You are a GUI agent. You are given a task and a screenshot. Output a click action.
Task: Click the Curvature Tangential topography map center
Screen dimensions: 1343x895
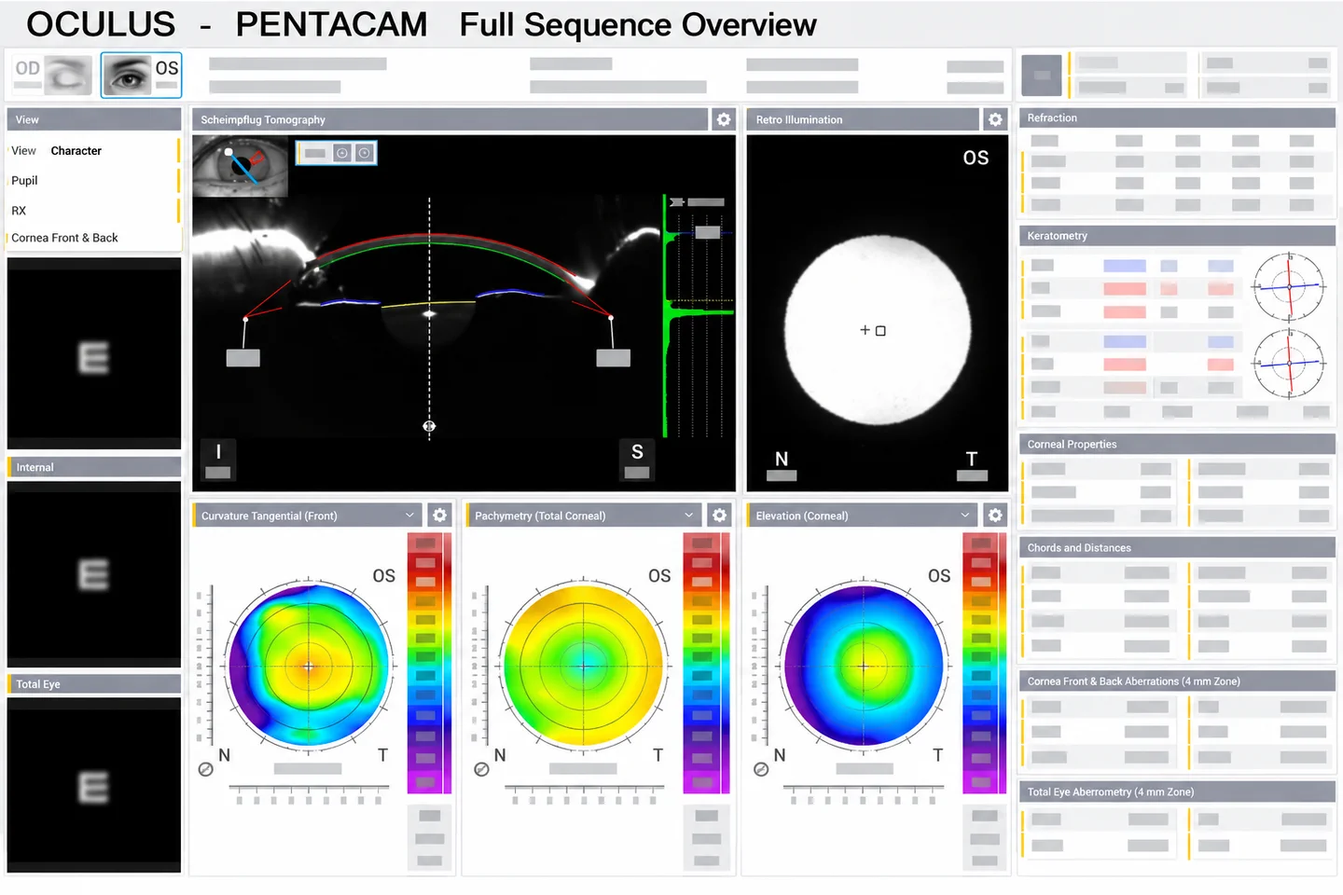tap(309, 666)
